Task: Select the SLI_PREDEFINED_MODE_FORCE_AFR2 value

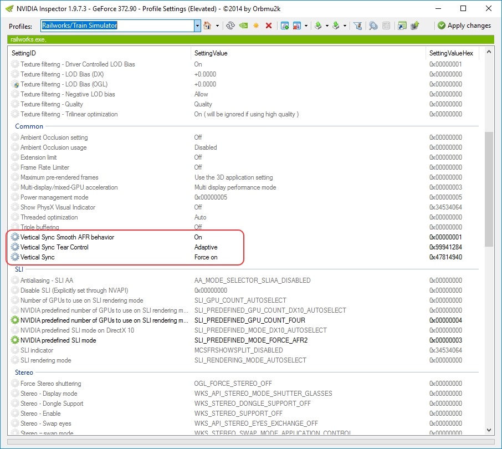Action: point(250,340)
